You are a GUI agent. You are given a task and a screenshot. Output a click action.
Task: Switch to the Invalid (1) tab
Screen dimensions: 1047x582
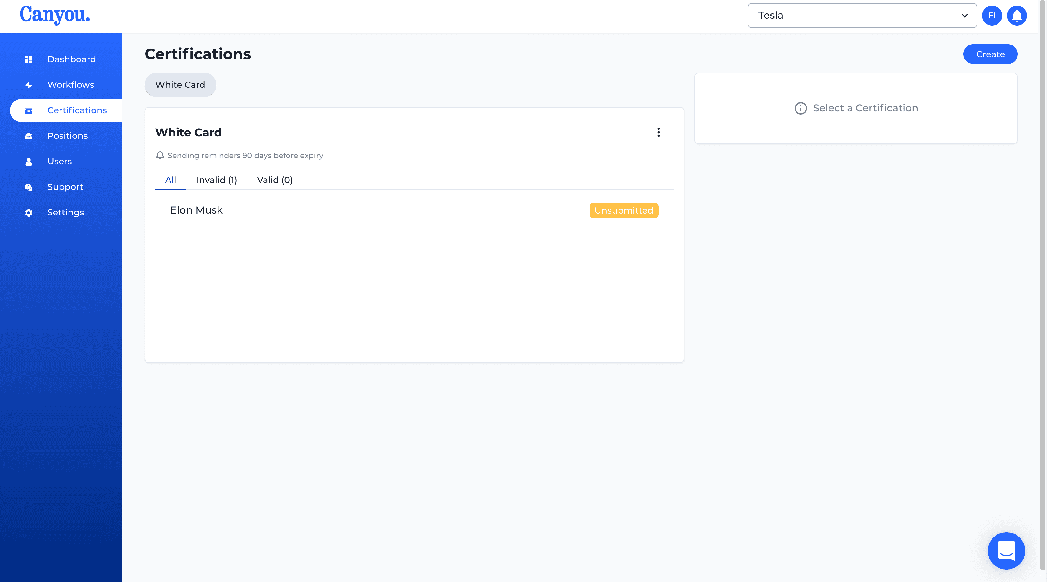[x=217, y=180]
